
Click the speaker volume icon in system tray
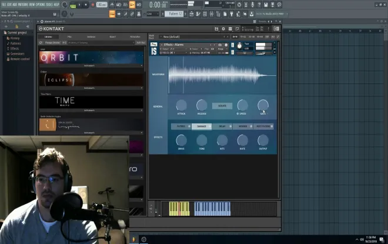click(x=362, y=239)
